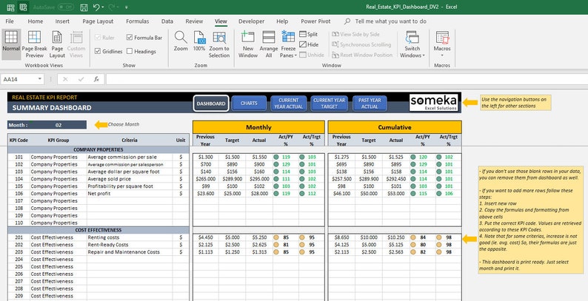Click the DASHBOARD navigation button

point(211,104)
